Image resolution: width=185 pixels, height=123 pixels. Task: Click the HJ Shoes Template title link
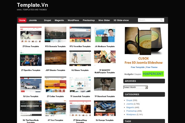(x=80, y=70)
